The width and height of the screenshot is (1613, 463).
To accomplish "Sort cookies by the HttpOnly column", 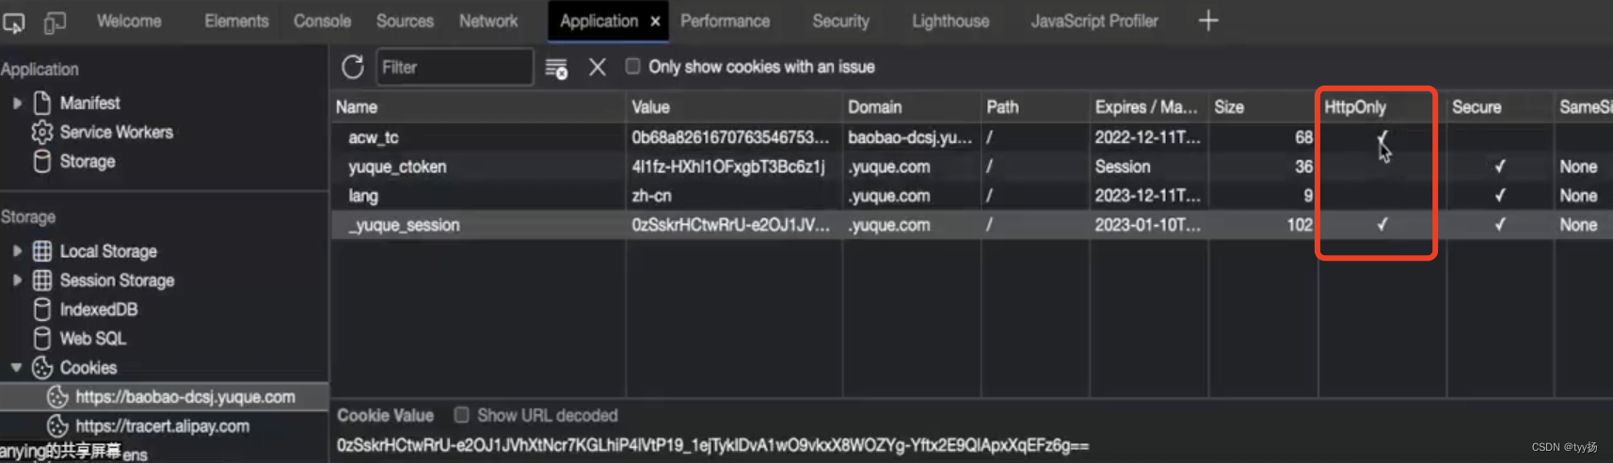I will [x=1381, y=107].
